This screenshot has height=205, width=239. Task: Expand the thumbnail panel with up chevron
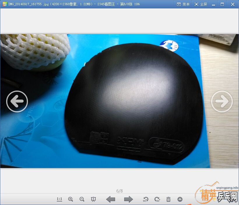pyautogui.click(x=180, y=199)
